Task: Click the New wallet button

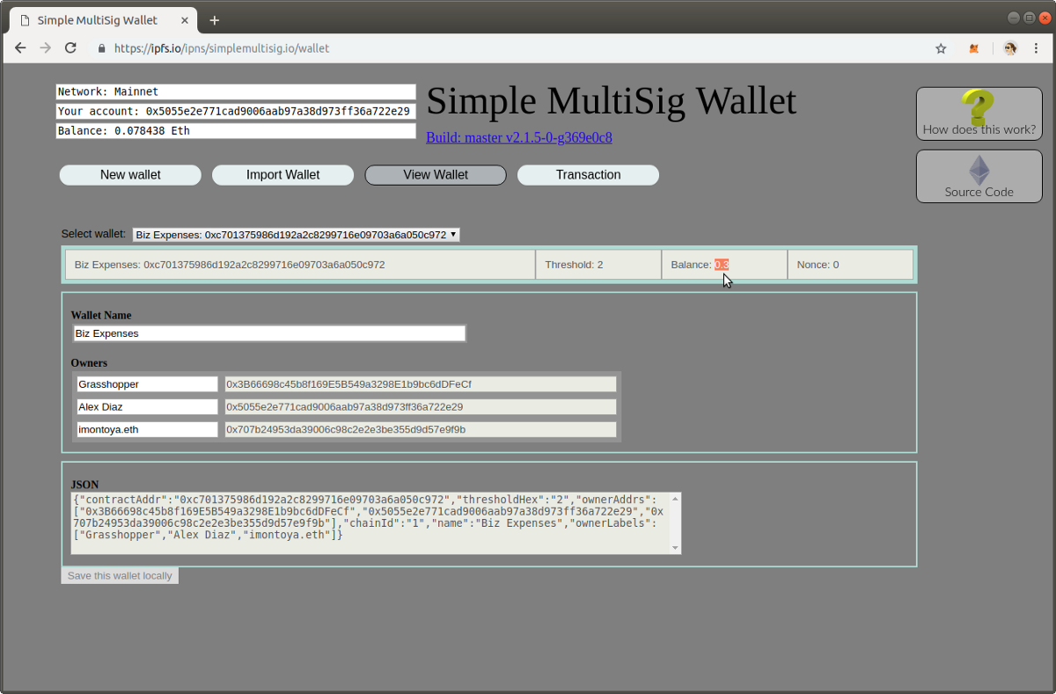Action: (129, 174)
